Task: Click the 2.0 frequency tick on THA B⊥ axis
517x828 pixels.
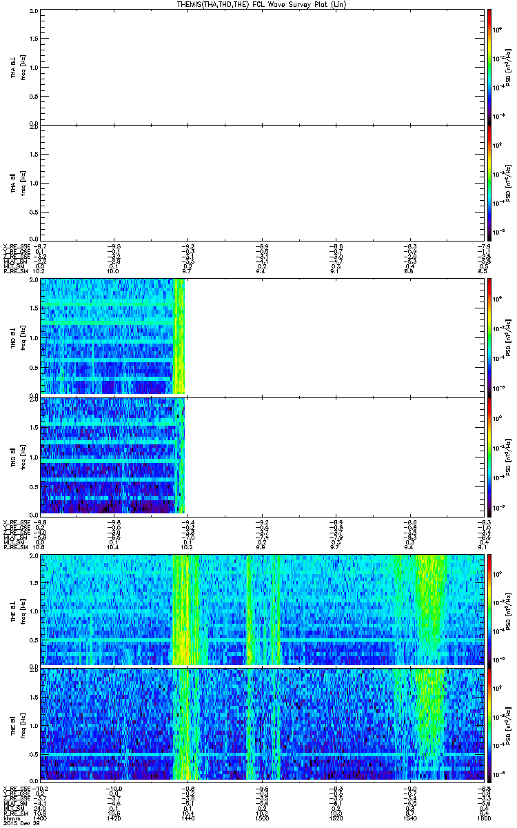Action: coord(34,12)
